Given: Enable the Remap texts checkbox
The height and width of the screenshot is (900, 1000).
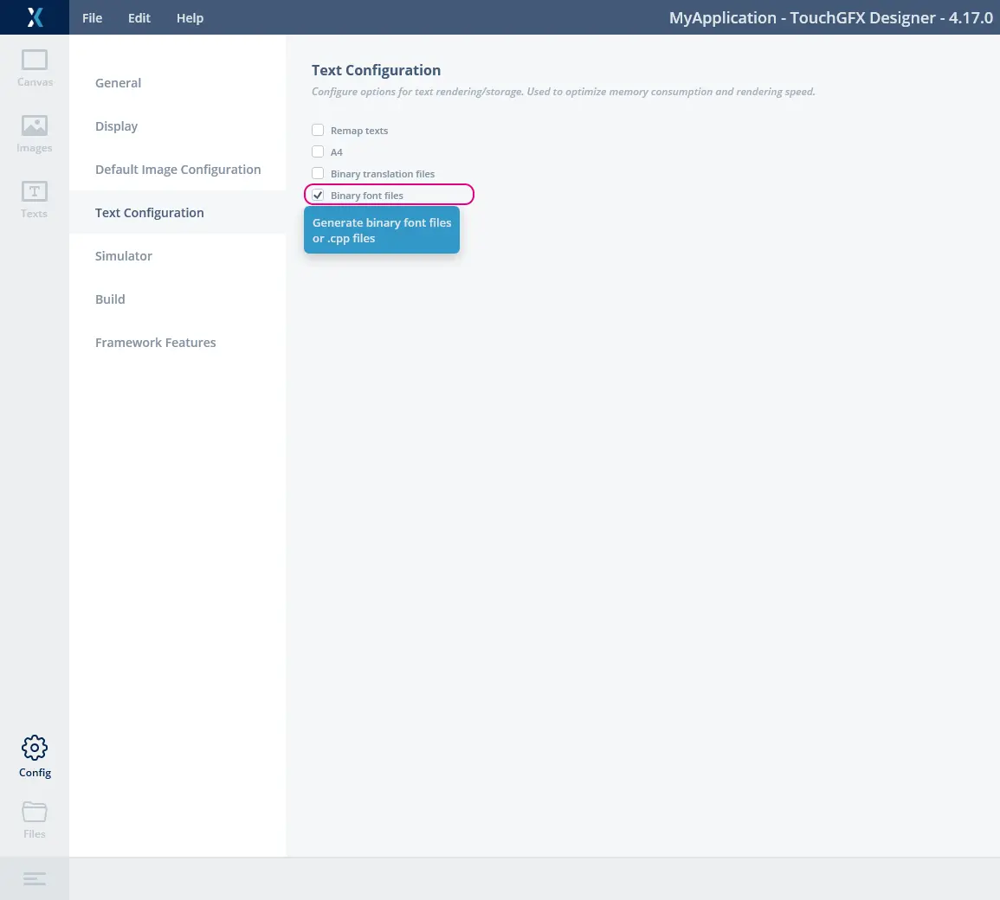Looking at the screenshot, I should tap(318, 131).
